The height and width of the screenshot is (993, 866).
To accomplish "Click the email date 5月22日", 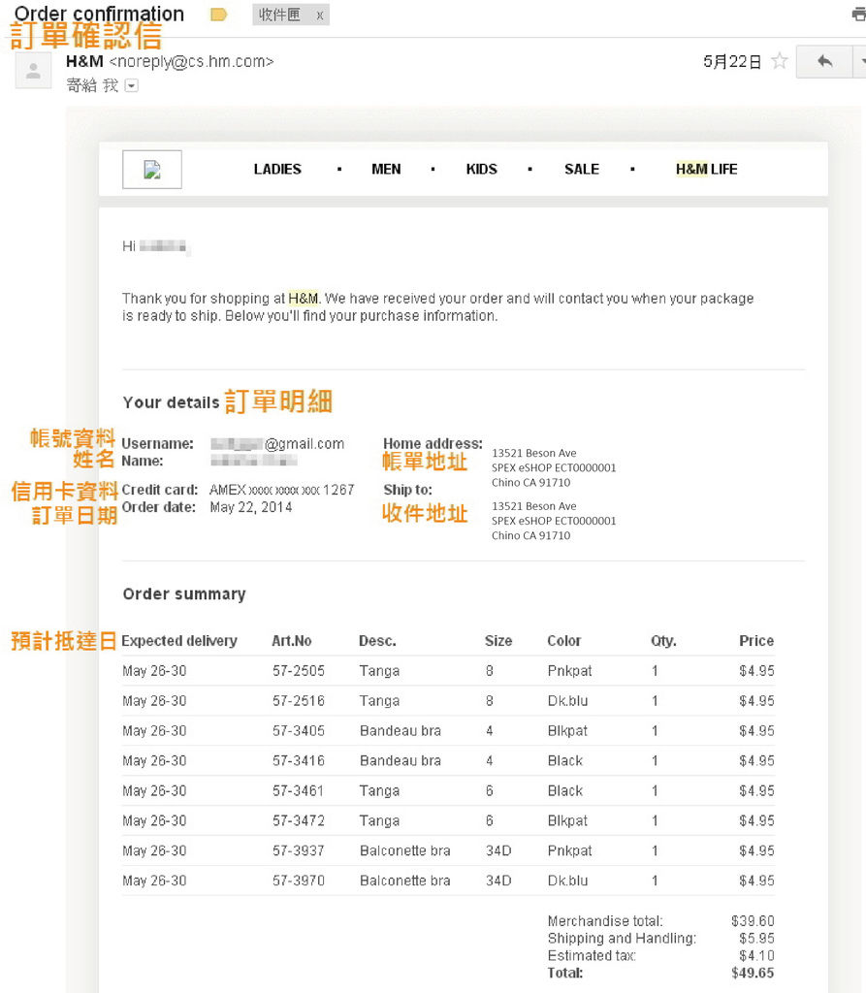I will click(732, 61).
